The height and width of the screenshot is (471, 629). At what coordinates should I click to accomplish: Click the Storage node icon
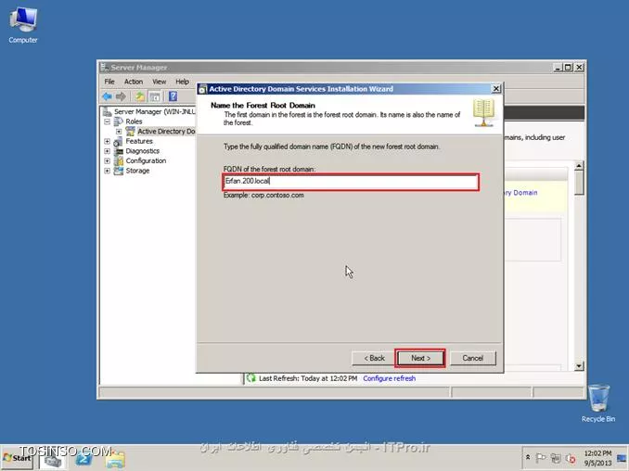(x=119, y=171)
